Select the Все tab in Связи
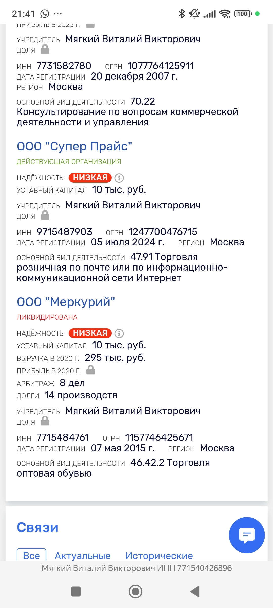273x608 pixels. (x=31, y=556)
